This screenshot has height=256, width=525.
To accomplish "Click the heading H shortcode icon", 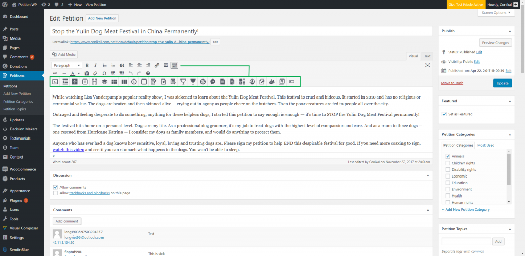I will (94, 82).
